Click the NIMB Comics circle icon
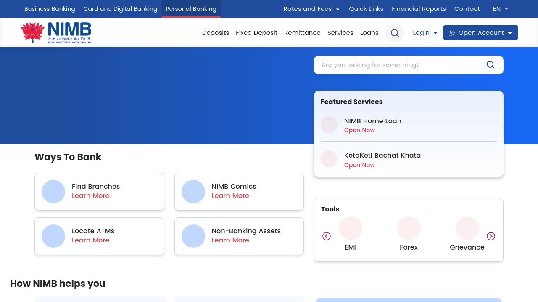The width and height of the screenshot is (538, 302). (193, 192)
